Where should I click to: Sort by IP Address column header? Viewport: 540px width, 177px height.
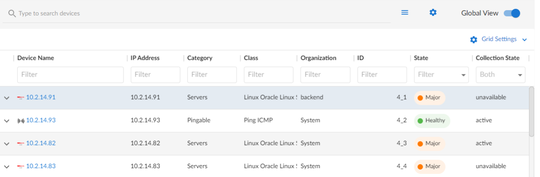tap(145, 58)
